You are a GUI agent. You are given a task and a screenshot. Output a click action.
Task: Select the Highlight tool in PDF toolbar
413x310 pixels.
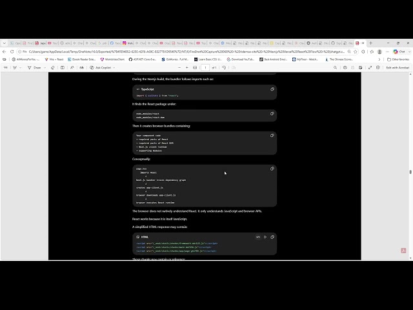[15, 68]
